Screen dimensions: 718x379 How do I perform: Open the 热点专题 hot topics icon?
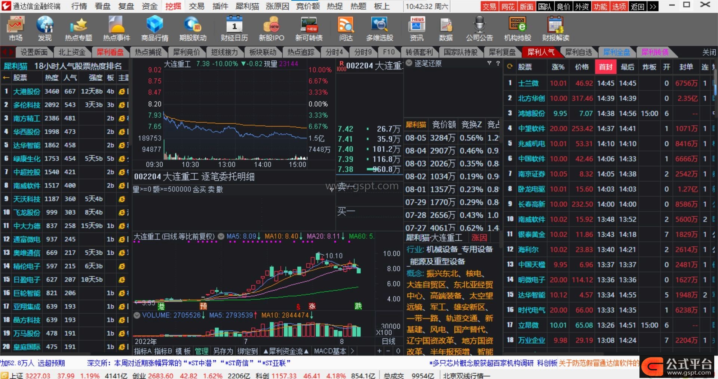tap(79, 28)
